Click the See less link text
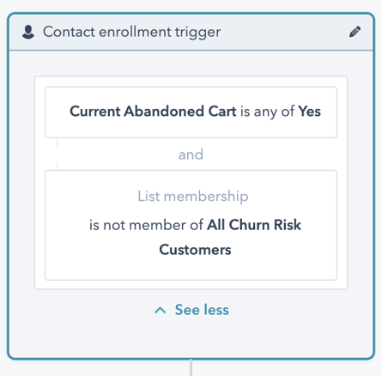382x376 pixels. pos(202,310)
